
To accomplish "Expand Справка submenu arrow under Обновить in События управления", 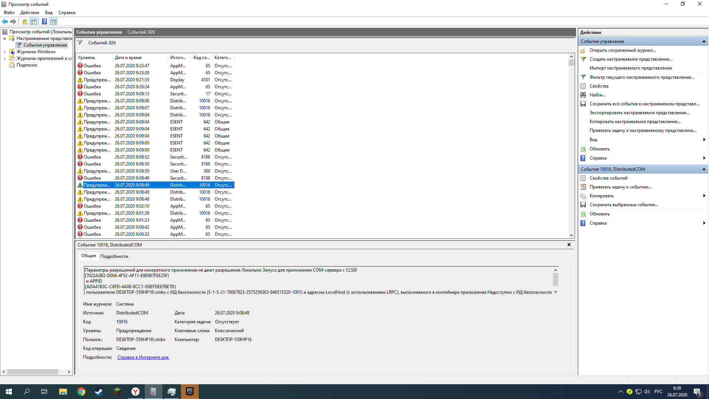I will 704,158.
